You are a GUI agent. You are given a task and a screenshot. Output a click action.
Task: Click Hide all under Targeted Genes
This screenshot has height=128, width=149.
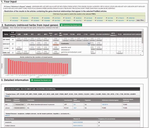pyautogui.click(x=7, y=96)
